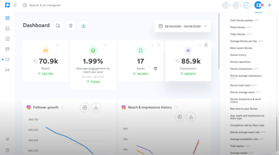Click the info icon on the Reach card

click(x=57, y=45)
